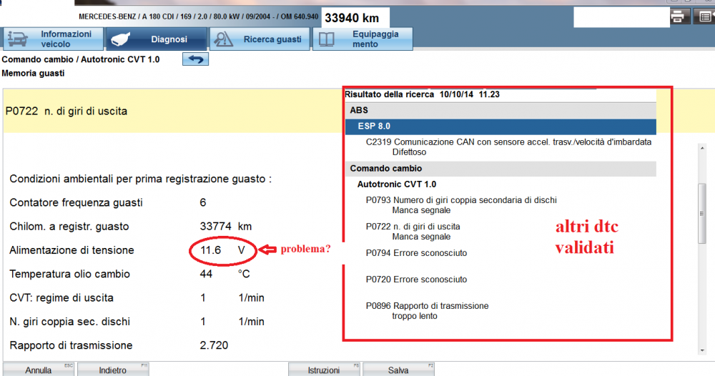
Task: Click the list view icon beside printer
Action: click(704, 17)
